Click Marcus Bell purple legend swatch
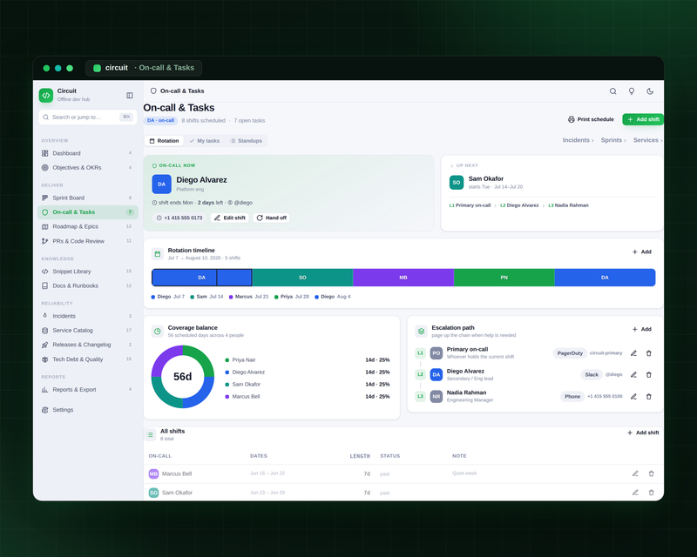697x557 pixels. 227,397
